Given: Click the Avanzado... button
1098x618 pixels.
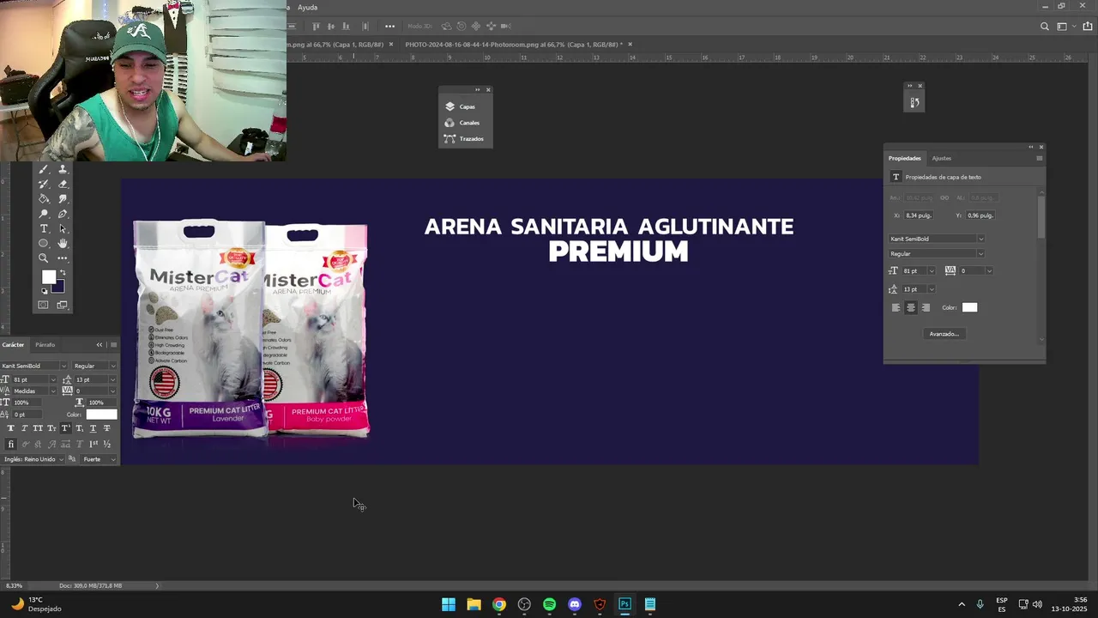Looking at the screenshot, I should point(944,334).
